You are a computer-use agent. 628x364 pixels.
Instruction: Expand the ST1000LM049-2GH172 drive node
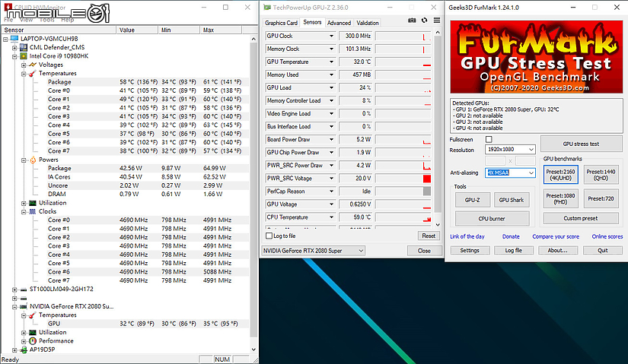pos(14,290)
